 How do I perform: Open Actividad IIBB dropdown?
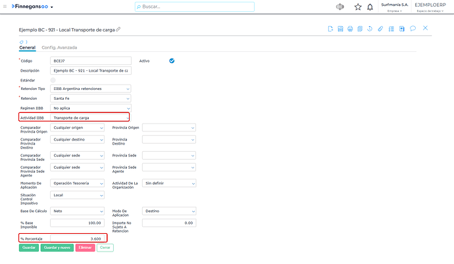coord(90,118)
